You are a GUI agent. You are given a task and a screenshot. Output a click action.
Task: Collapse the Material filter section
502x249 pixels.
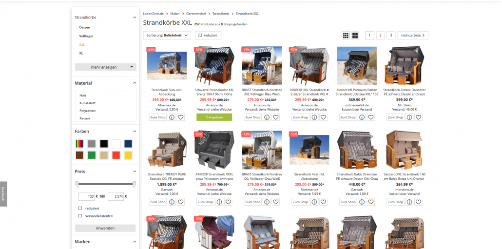click(x=135, y=83)
